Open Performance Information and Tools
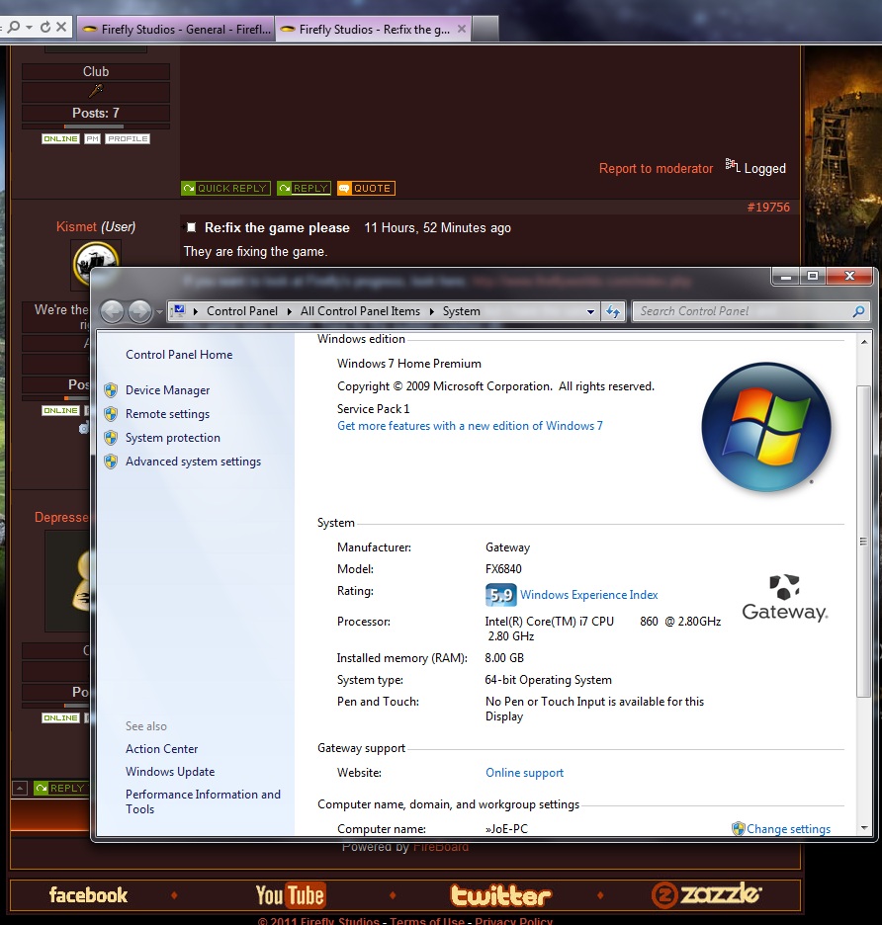This screenshot has height=925, width=882. click(203, 801)
